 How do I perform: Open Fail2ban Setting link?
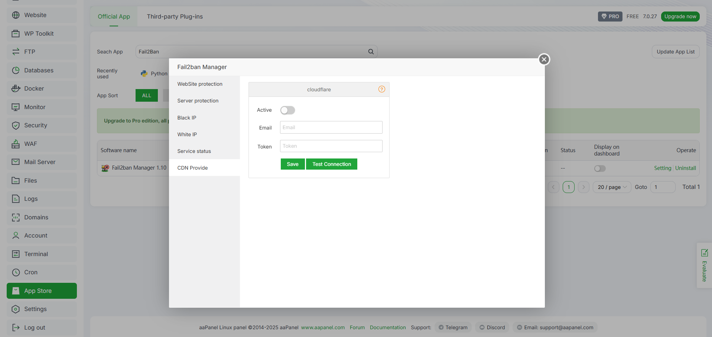tap(663, 168)
